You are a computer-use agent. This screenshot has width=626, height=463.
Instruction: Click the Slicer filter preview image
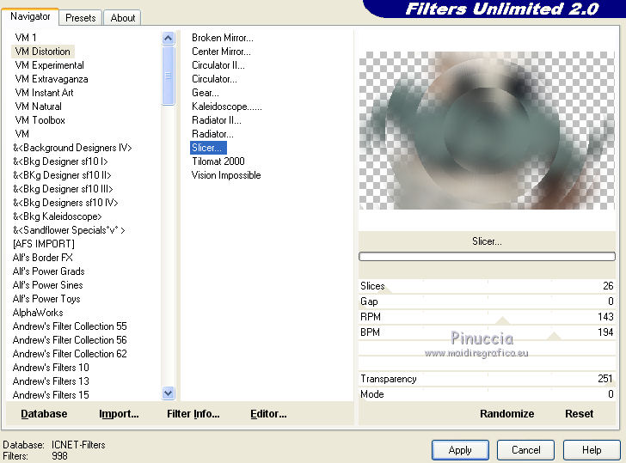487,131
